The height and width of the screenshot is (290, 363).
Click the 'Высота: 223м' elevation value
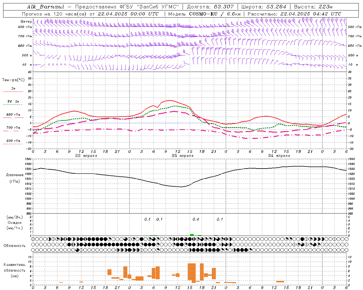(313, 7)
